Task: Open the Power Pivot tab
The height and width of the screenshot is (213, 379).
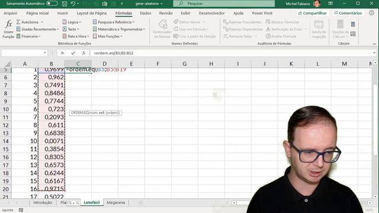Action: pyautogui.click(x=262, y=13)
